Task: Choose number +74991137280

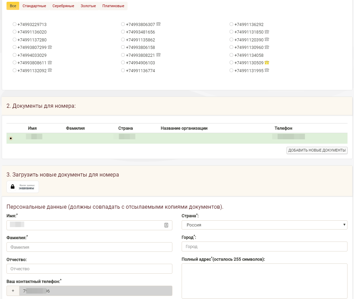Action: point(14,39)
